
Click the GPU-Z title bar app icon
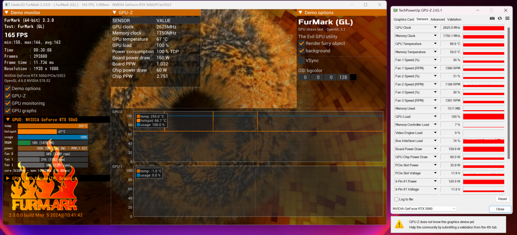[x=396, y=10]
